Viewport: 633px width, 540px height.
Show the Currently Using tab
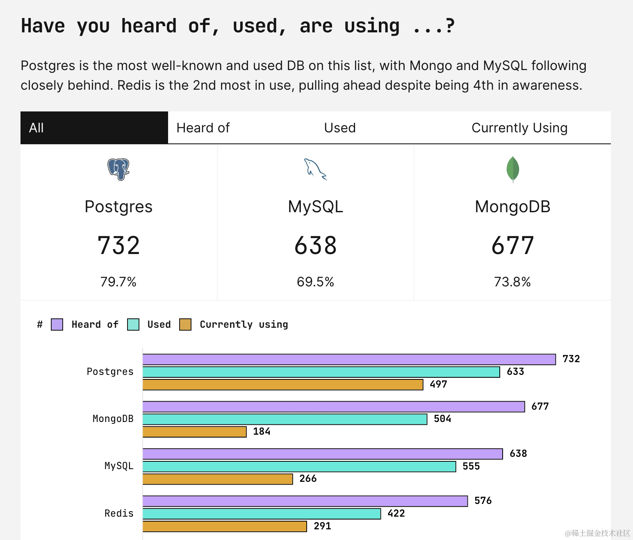[519, 128]
